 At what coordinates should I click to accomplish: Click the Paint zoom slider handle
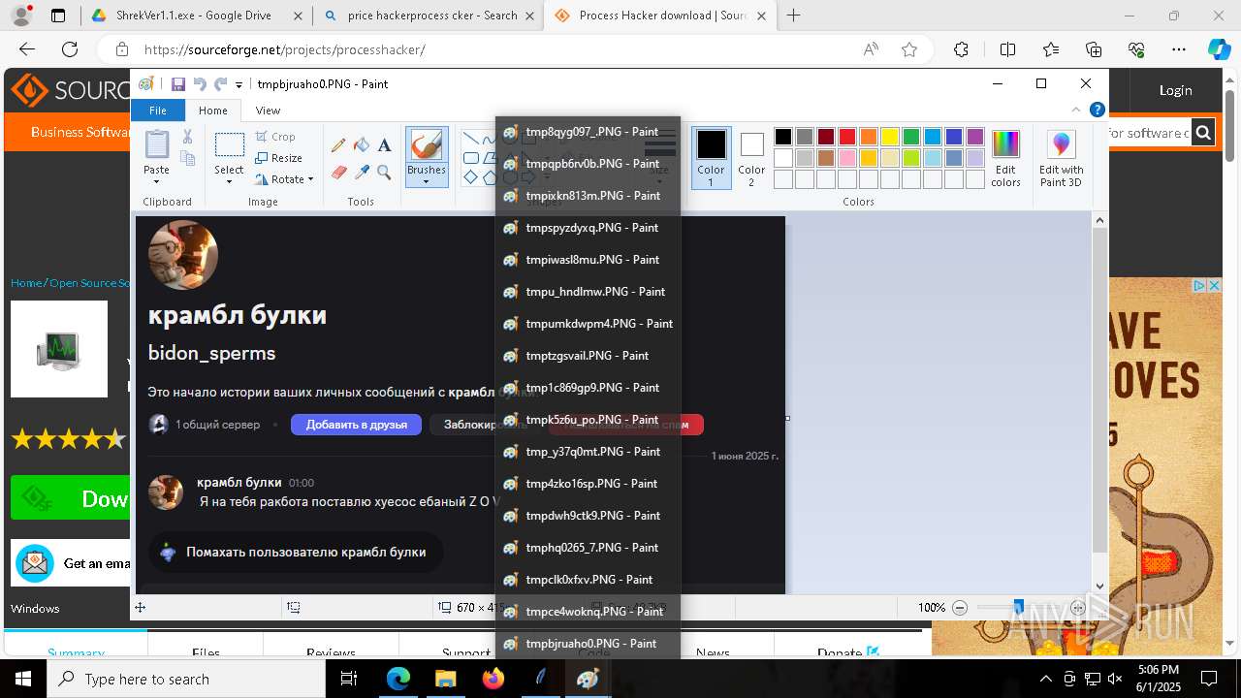pyautogui.click(x=1018, y=607)
